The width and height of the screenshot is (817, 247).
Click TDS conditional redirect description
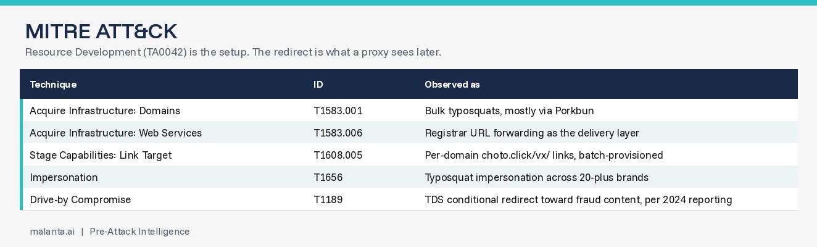click(x=578, y=200)
